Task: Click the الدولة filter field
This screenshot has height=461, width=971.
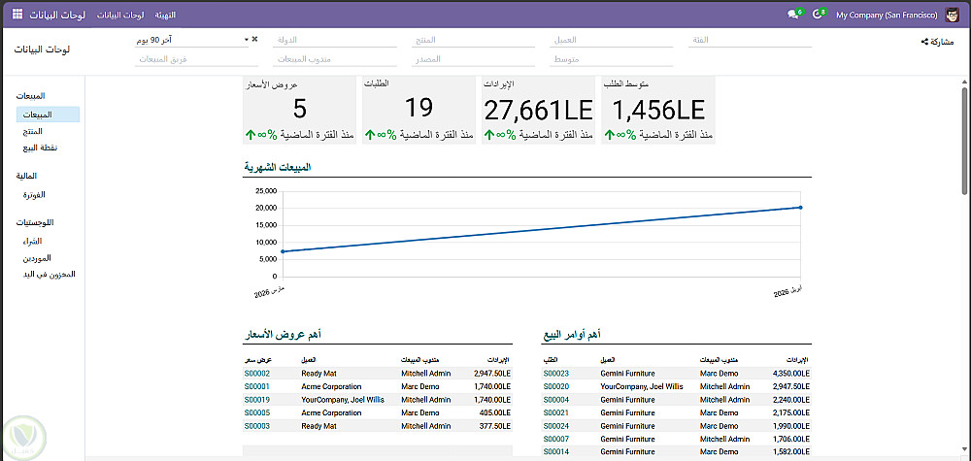Action: coord(335,40)
